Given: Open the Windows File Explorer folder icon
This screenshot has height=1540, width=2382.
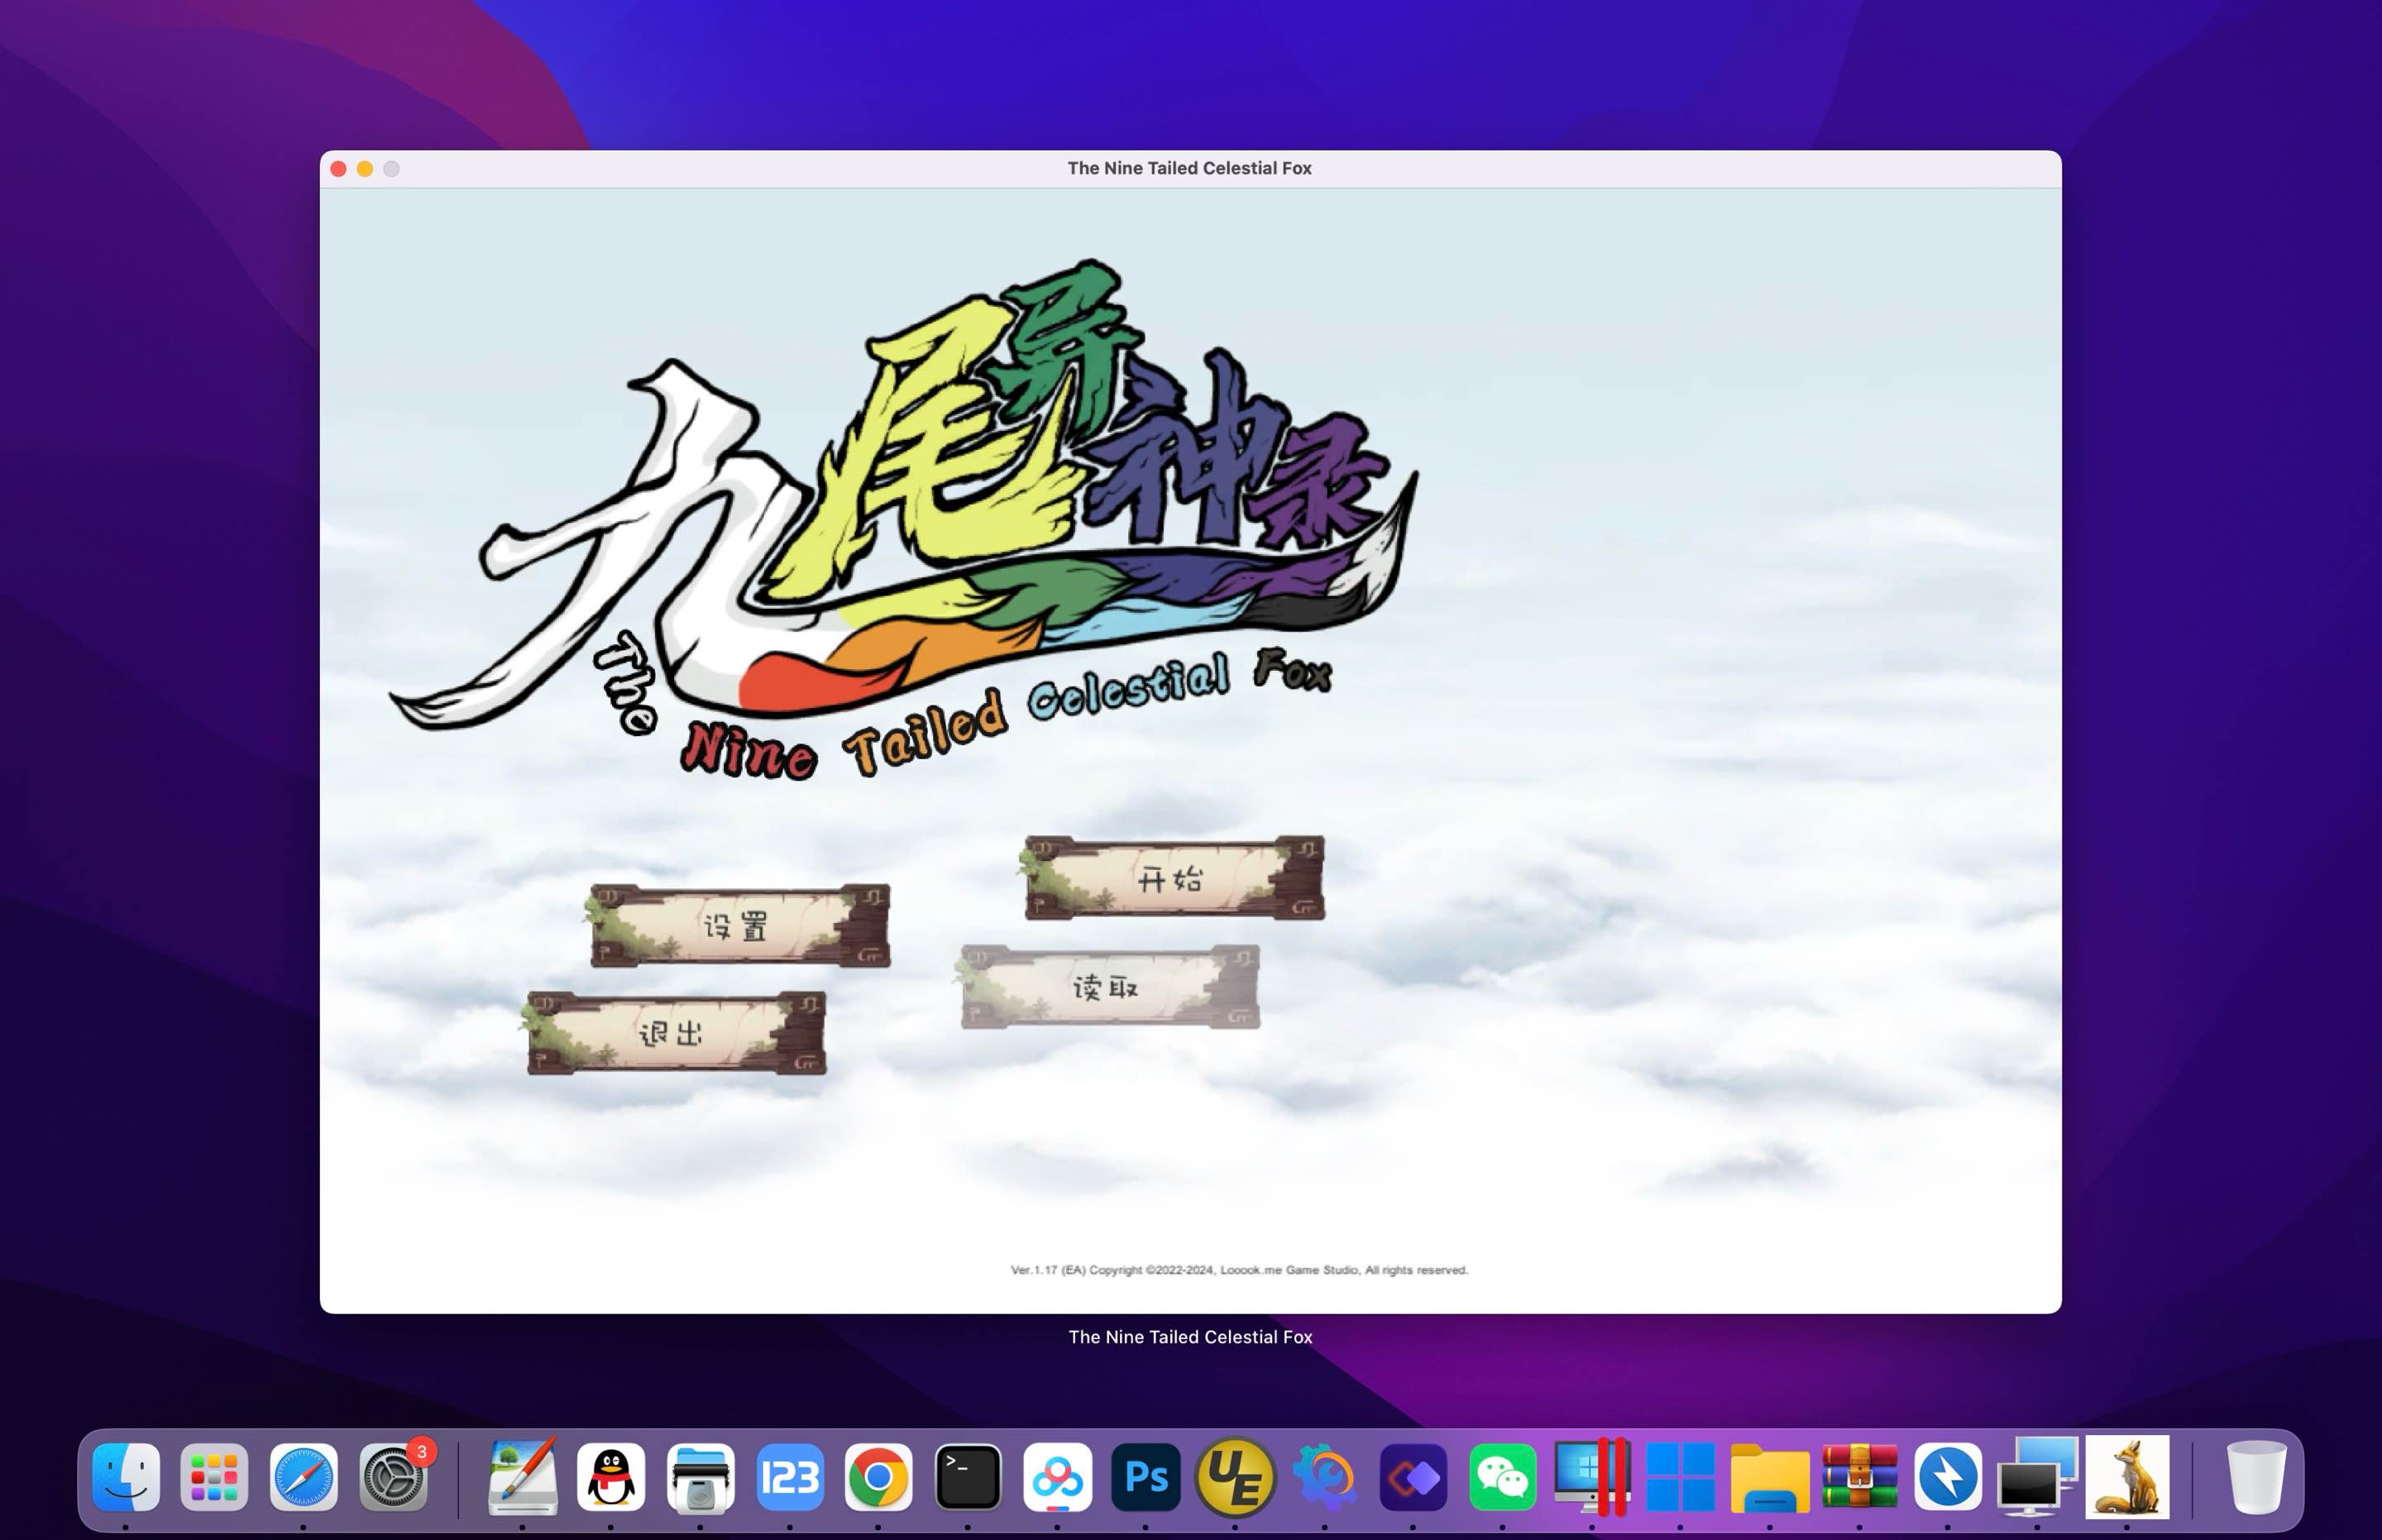Looking at the screenshot, I should click(x=1770, y=1477).
